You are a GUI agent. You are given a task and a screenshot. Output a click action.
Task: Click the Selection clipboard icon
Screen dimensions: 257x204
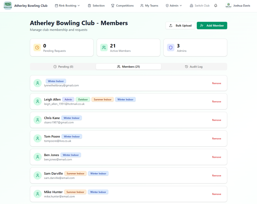tap(89, 6)
